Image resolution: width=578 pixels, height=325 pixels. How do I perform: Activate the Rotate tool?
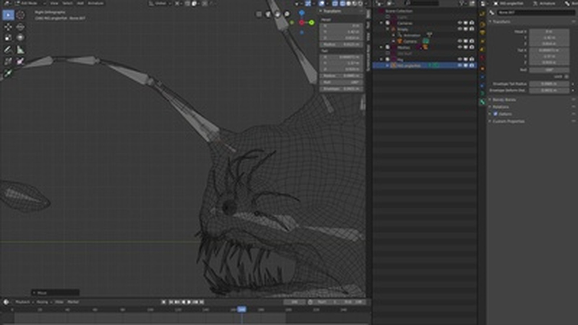pyautogui.click(x=20, y=27)
